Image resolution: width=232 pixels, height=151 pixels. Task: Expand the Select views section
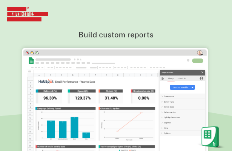tap(183, 102)
